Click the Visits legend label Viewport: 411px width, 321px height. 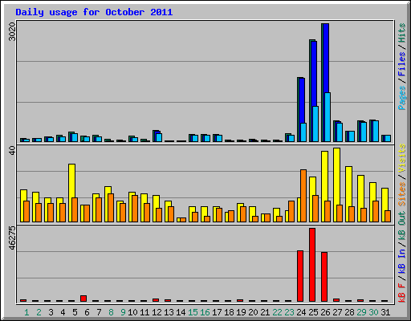[402, 159]
